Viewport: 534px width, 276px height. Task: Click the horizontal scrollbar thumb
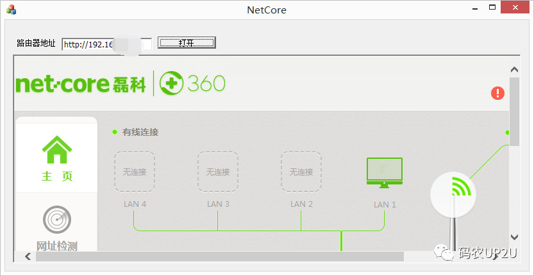click(220, 257)
